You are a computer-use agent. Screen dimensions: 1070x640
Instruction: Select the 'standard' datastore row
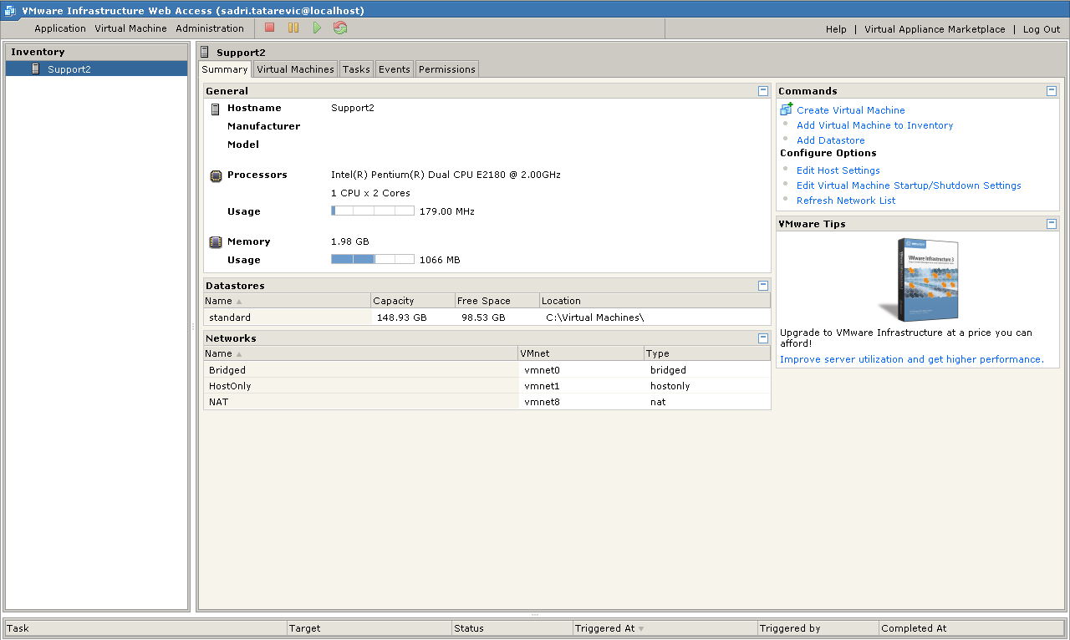click(x=487, y=317)
